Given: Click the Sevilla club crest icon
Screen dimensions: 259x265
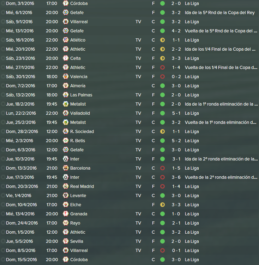Looking at the screenshot, I should click(66, 241).
